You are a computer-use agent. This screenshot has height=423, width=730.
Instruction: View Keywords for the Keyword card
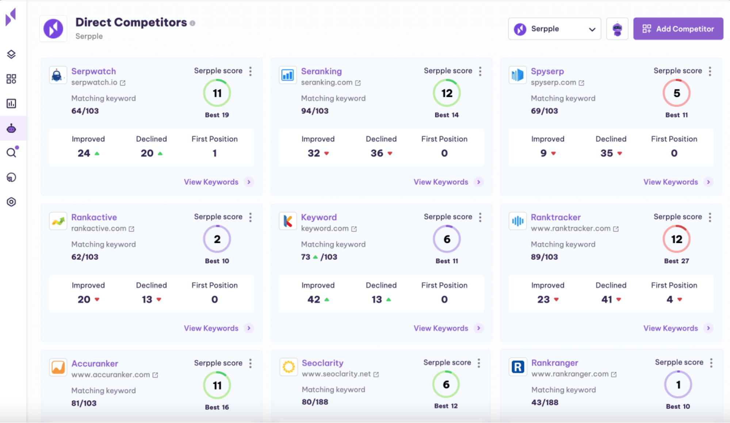click(448, 328)
